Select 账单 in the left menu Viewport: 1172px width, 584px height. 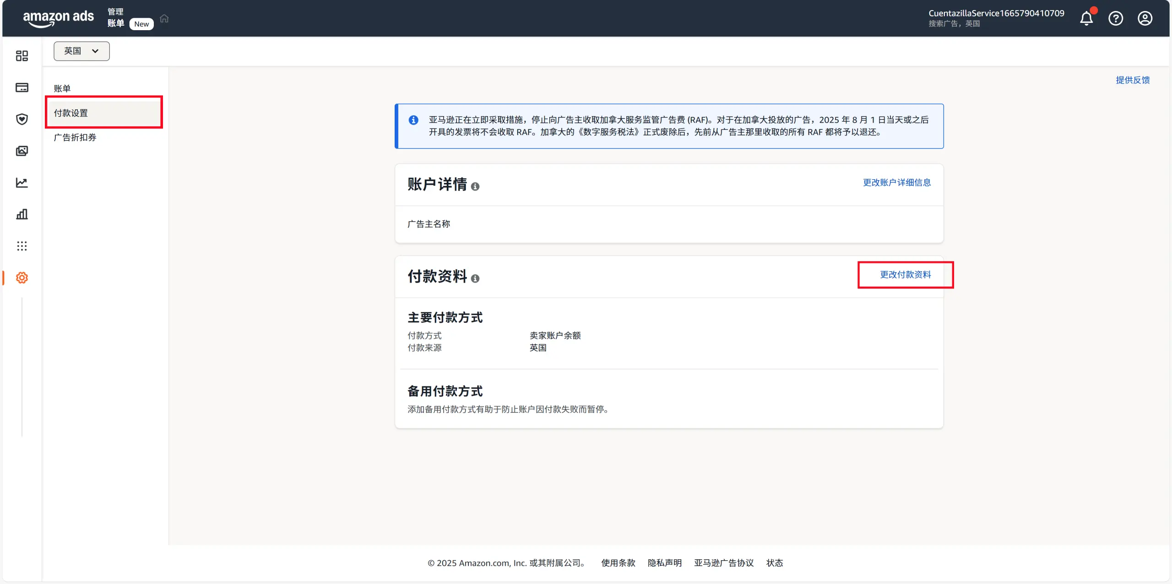62,88
